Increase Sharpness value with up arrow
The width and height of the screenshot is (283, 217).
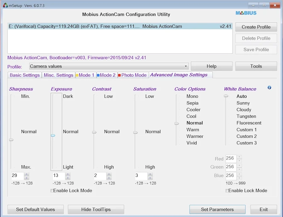click(26, 174)
